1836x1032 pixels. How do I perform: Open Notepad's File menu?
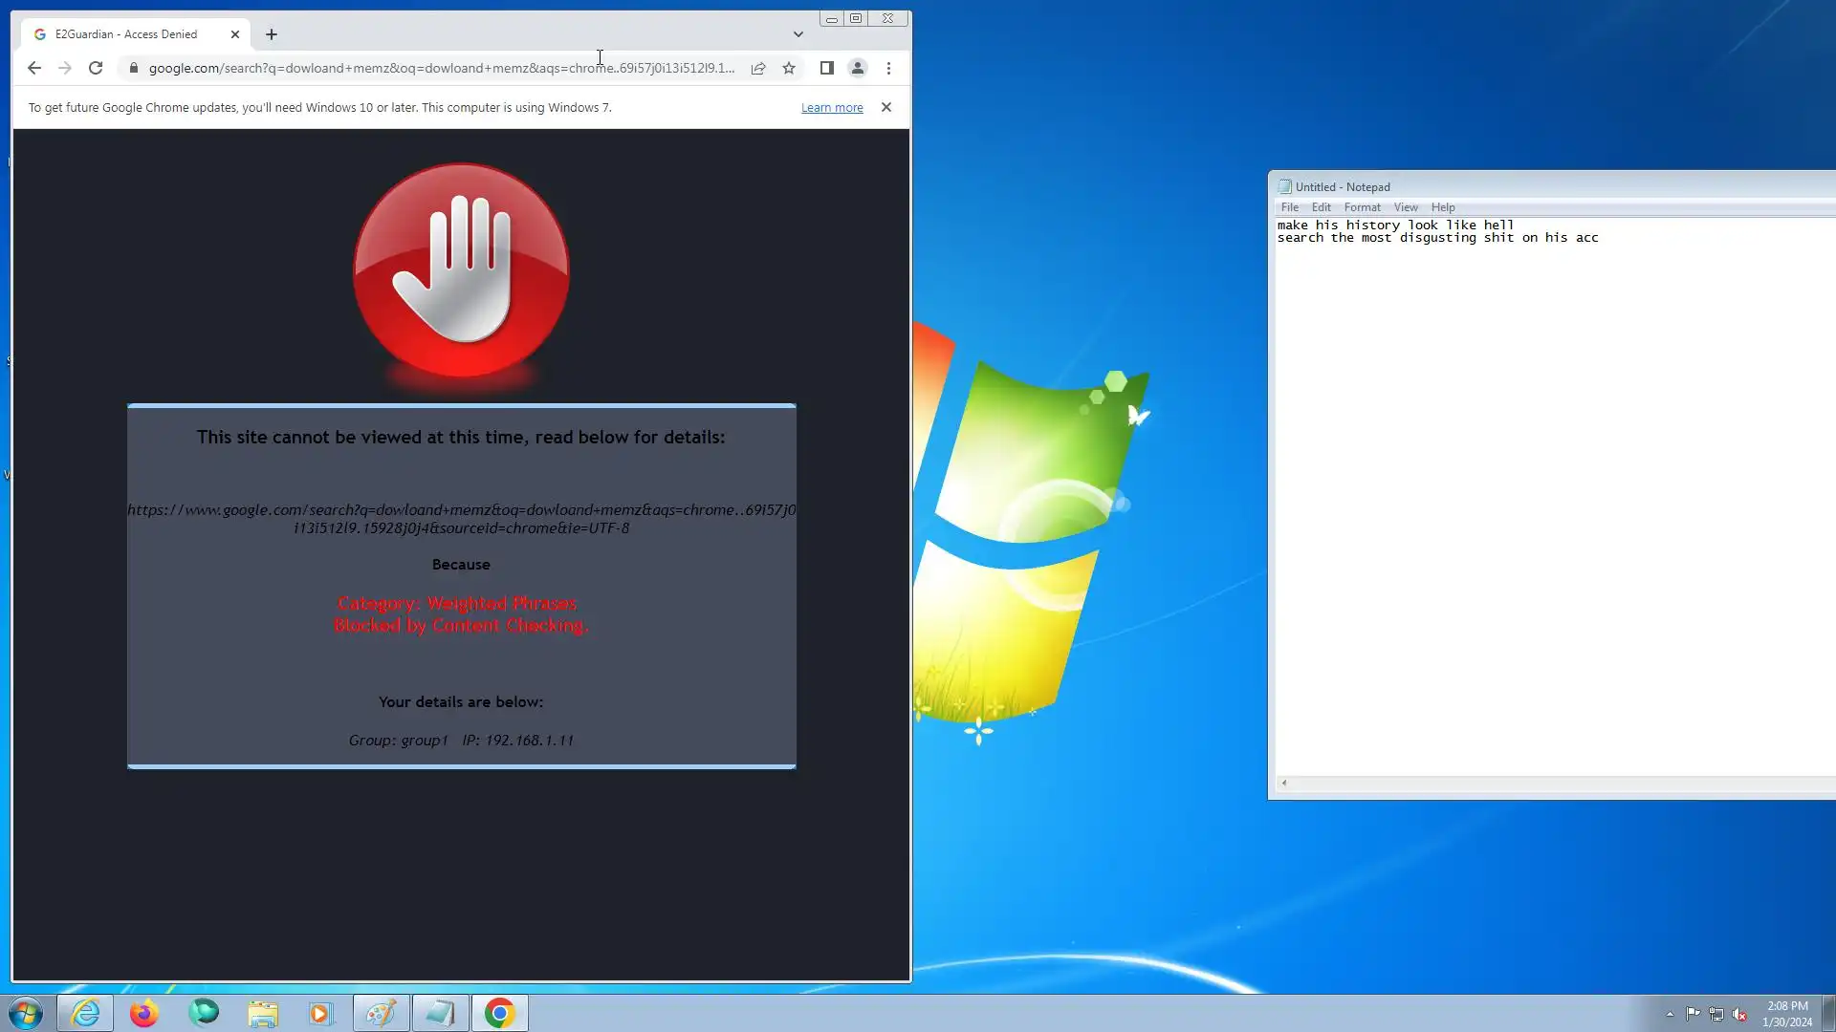1289,207
